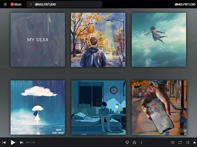Open the @MOLFISTUDIO link at top right

[x=184, y=5]
